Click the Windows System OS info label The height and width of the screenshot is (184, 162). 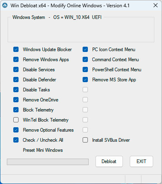pos(57,17)
